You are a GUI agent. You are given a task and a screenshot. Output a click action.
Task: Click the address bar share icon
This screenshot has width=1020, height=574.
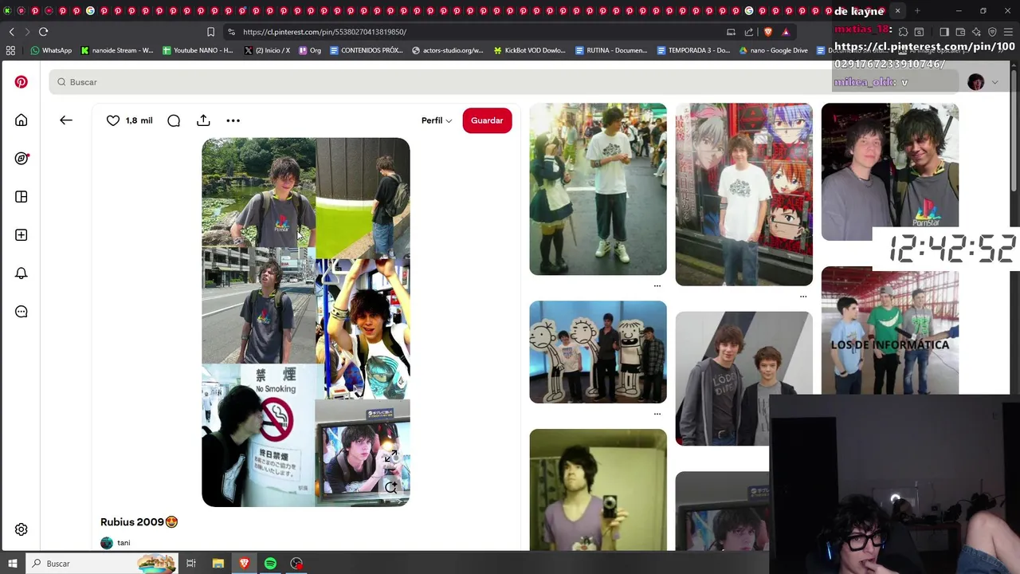coord(749,32)
